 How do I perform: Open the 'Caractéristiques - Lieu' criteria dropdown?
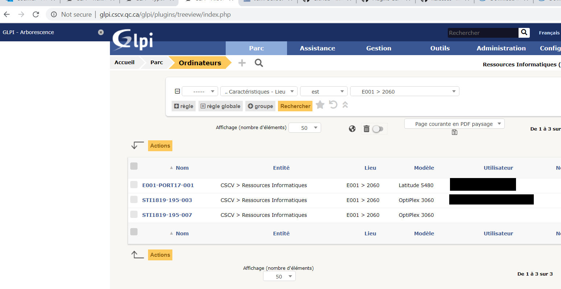click(x=258, y=91)
